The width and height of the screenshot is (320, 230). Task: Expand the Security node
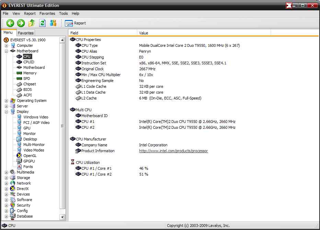(6, 206)
